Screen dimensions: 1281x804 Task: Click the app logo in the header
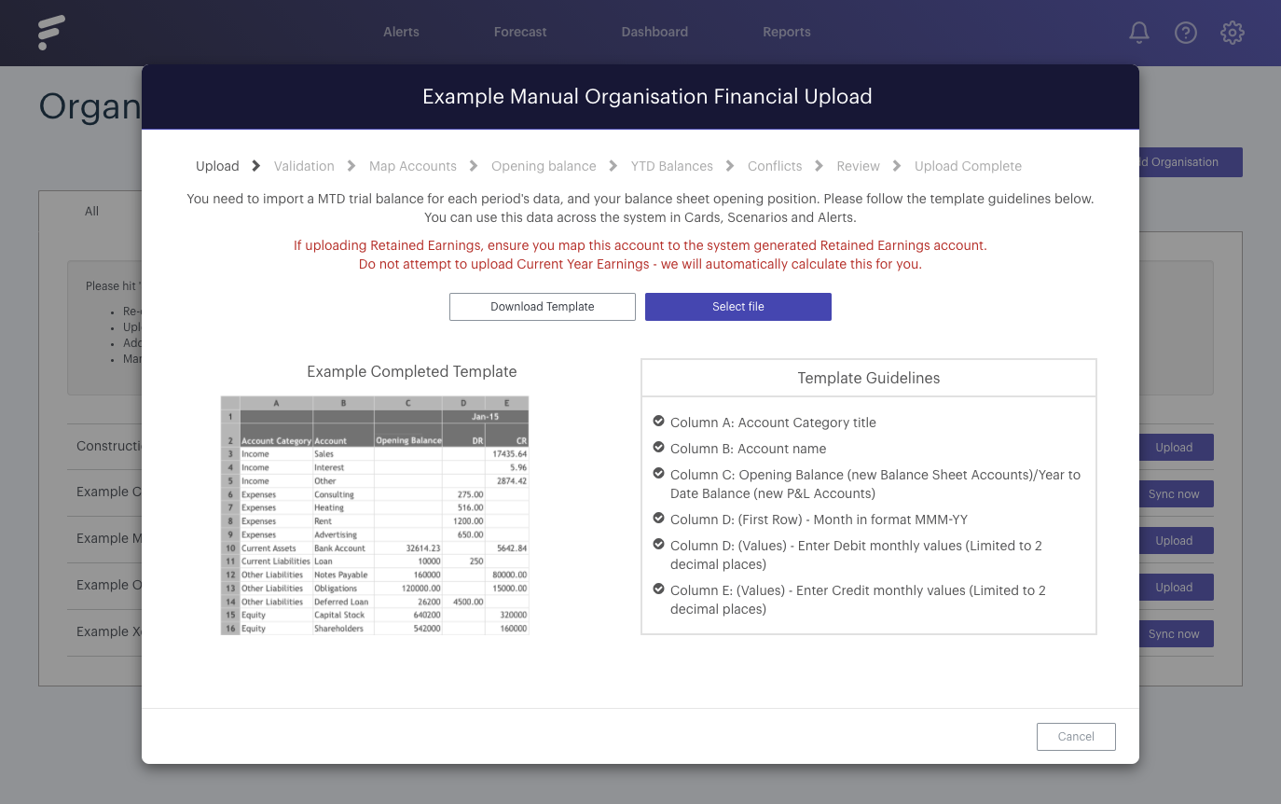point(51,33)
